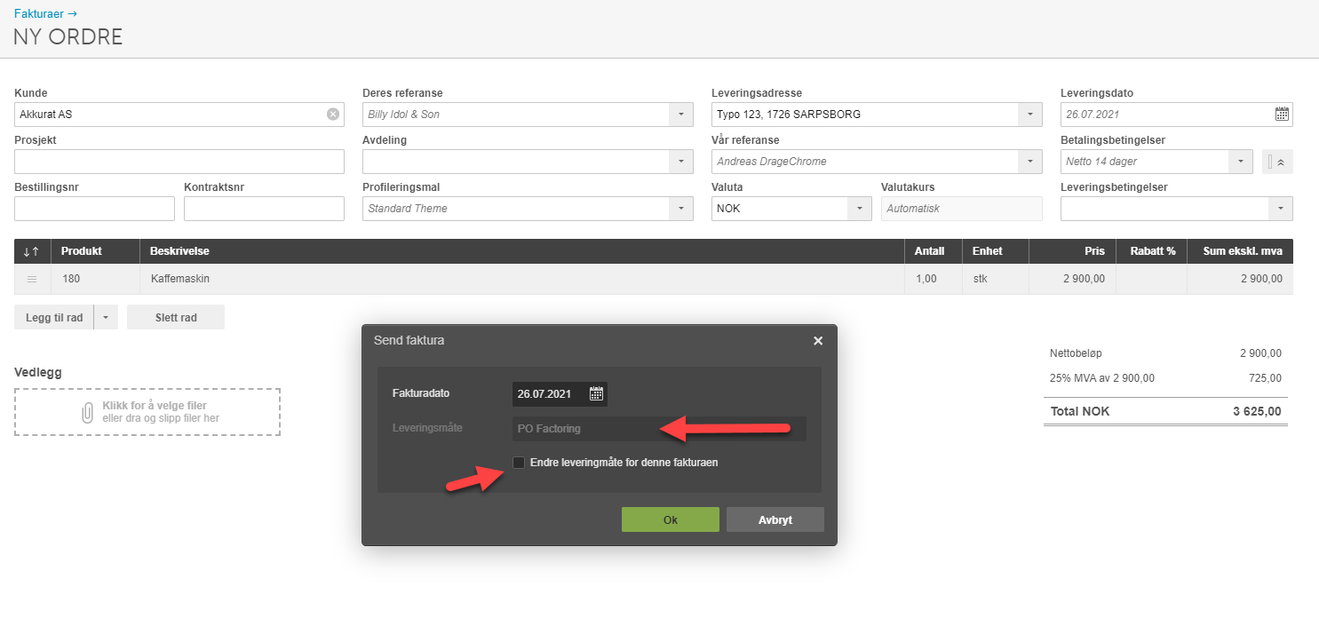Image resolution: width=1319 pixels, height=642 pixels.
Task: Click the Rabatt % column header
Action: pyautogui.click(x=1151, y=251)
